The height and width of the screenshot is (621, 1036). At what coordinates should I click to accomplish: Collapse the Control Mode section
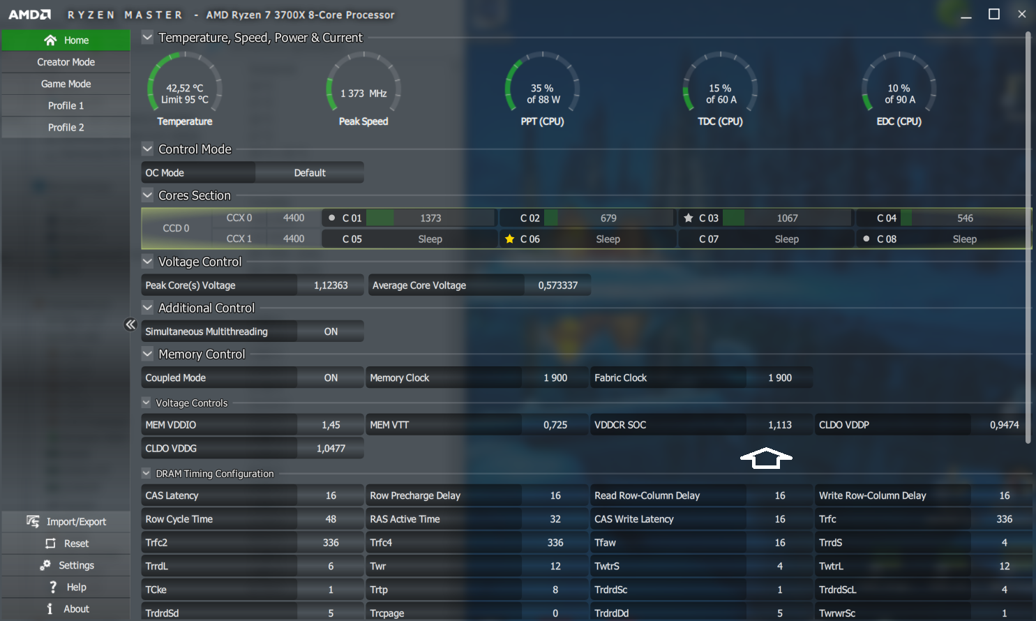pos(147,149)
